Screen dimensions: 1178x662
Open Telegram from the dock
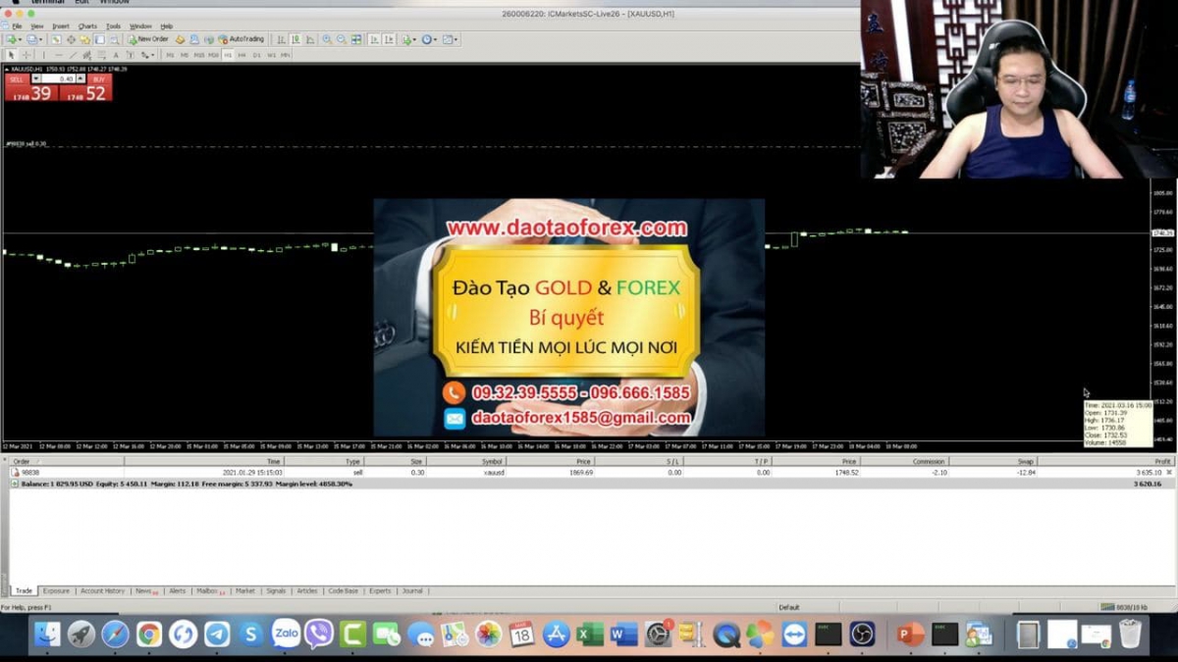click(217, 635)
